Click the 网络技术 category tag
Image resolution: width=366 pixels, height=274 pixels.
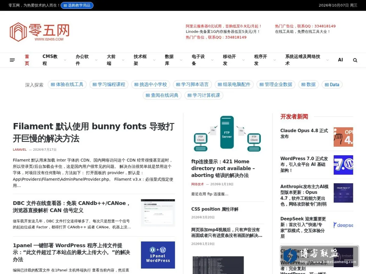(x=198, y=184)
